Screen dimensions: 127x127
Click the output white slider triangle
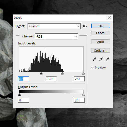pyautogui.click(x=83, y=95)
